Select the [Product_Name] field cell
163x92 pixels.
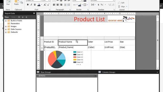click(73, 48)
